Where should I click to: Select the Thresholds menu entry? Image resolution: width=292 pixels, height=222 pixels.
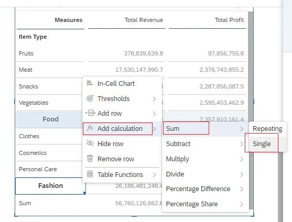point(122,98)
